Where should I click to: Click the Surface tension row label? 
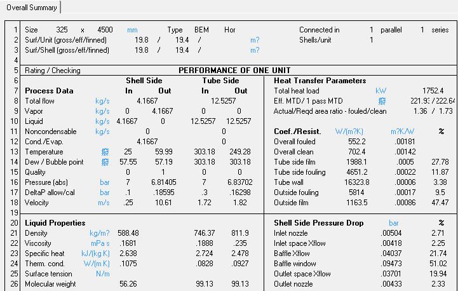48,274
